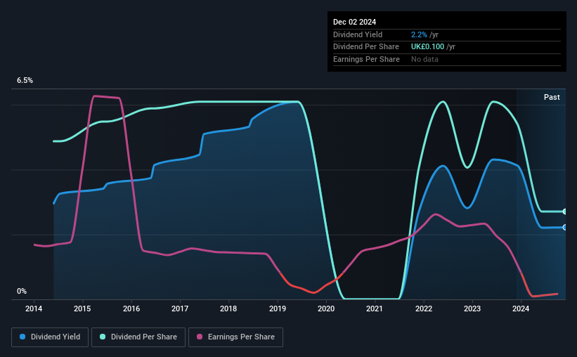
Task: Click the 2021 x-axis label
Action: click(375, 309)
